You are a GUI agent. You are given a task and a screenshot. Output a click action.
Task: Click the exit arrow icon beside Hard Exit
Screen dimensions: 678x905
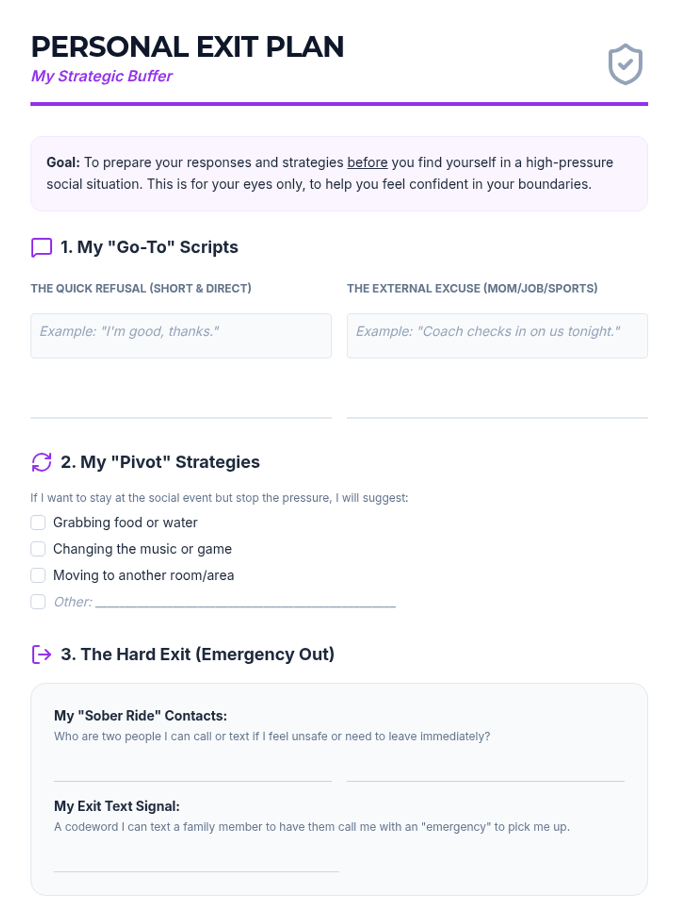click(41, 654)
